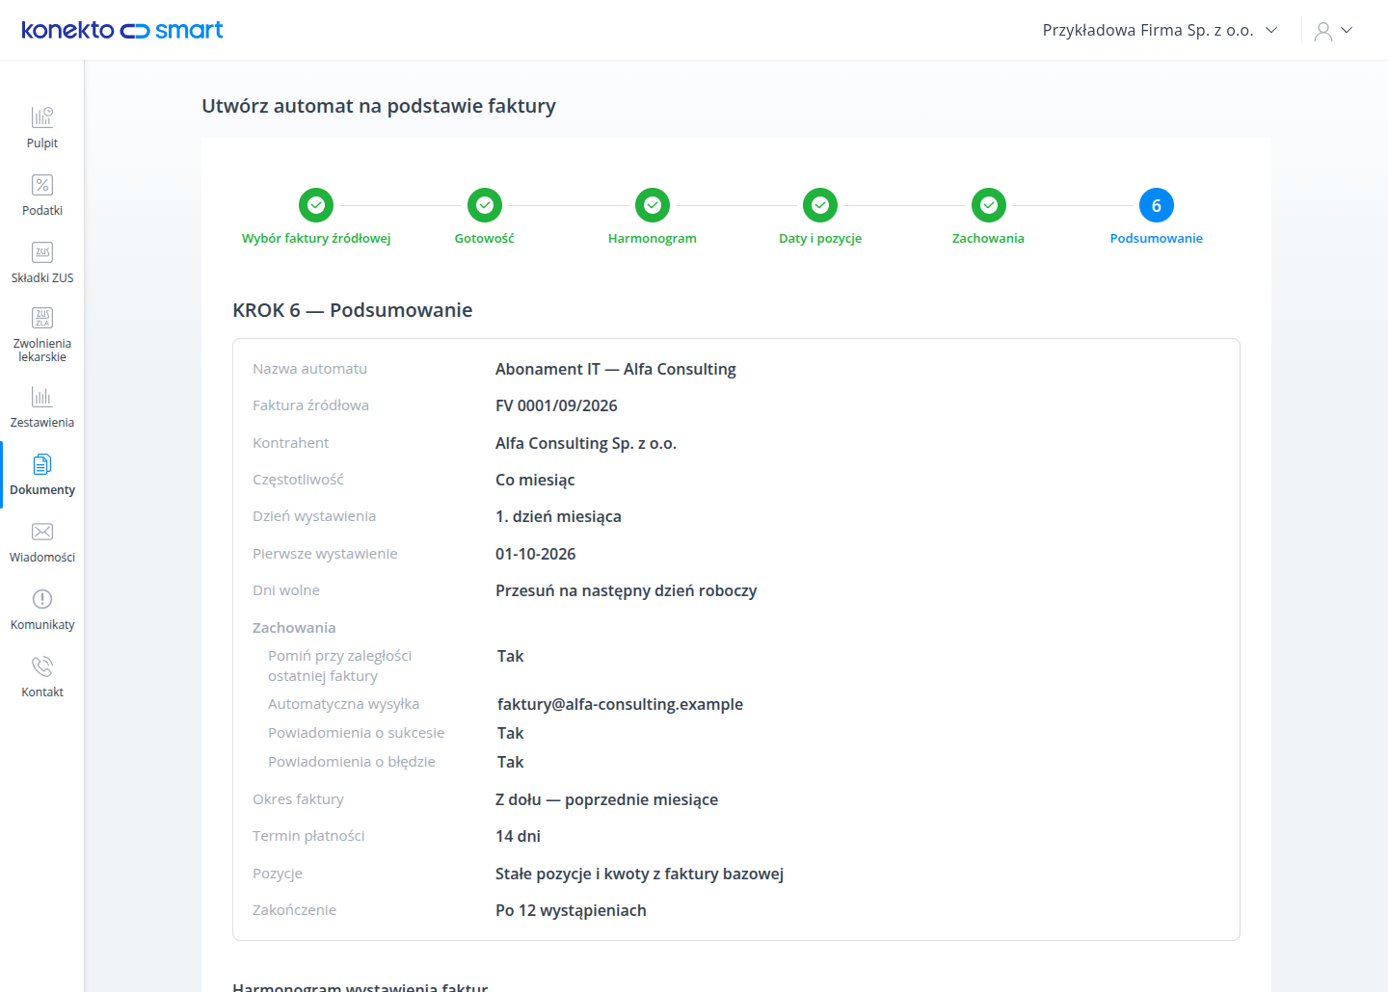Screen dimensions: 1388x992
Task: Click first issue date '01-10-2026'
Action: click(x=536, y=554)
